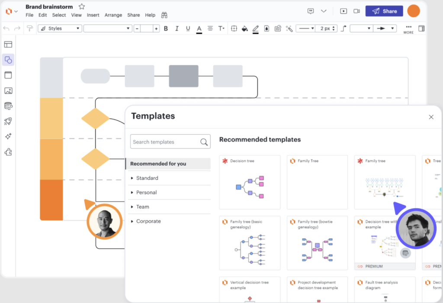
Task: Expand the chevron next to comments
Action: coord(324,11)
